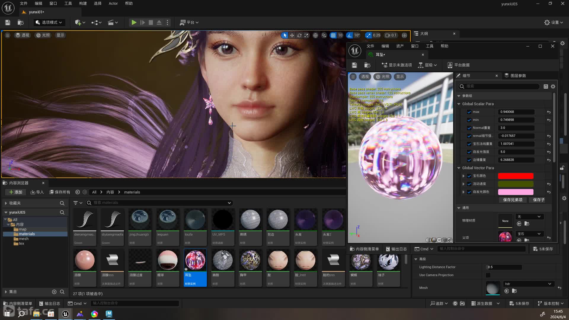This screenshot has width=569, height=320.
Task: Select the Rotate tool in the viewport
Action: pyautogui.click(x=299, y=35)
